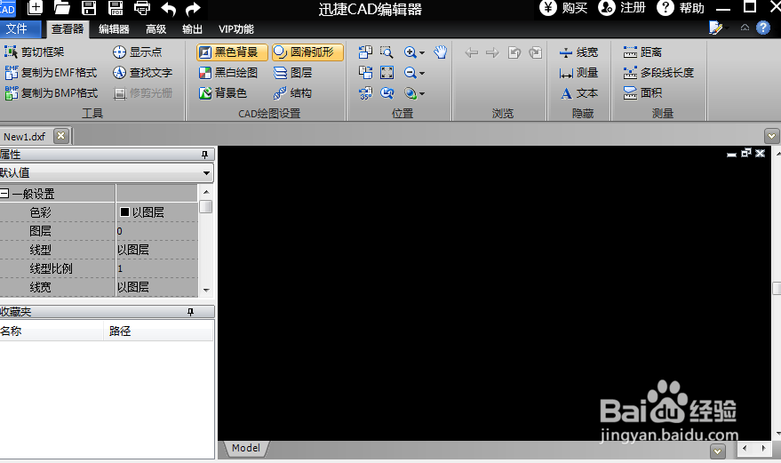
Task: Click blue help icon in ribbon corner
Action: click(x=763, y=28)
